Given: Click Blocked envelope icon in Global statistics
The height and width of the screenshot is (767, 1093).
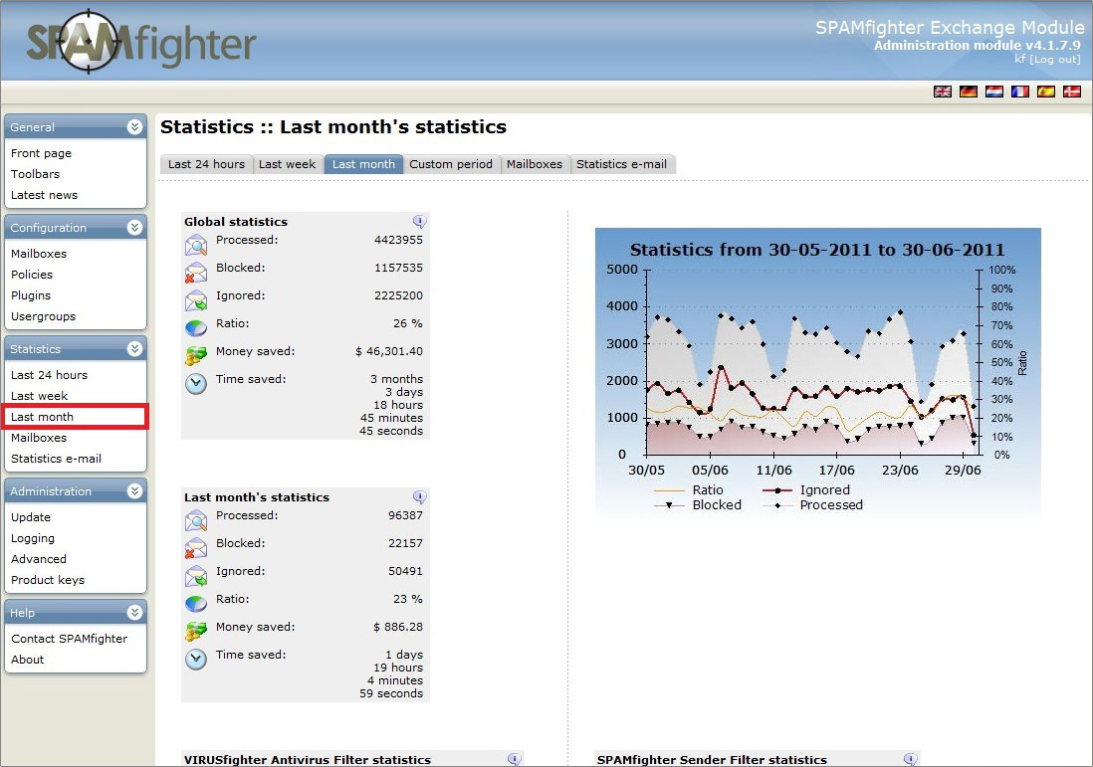Looking at the screenshot, I should coord(196,273).
